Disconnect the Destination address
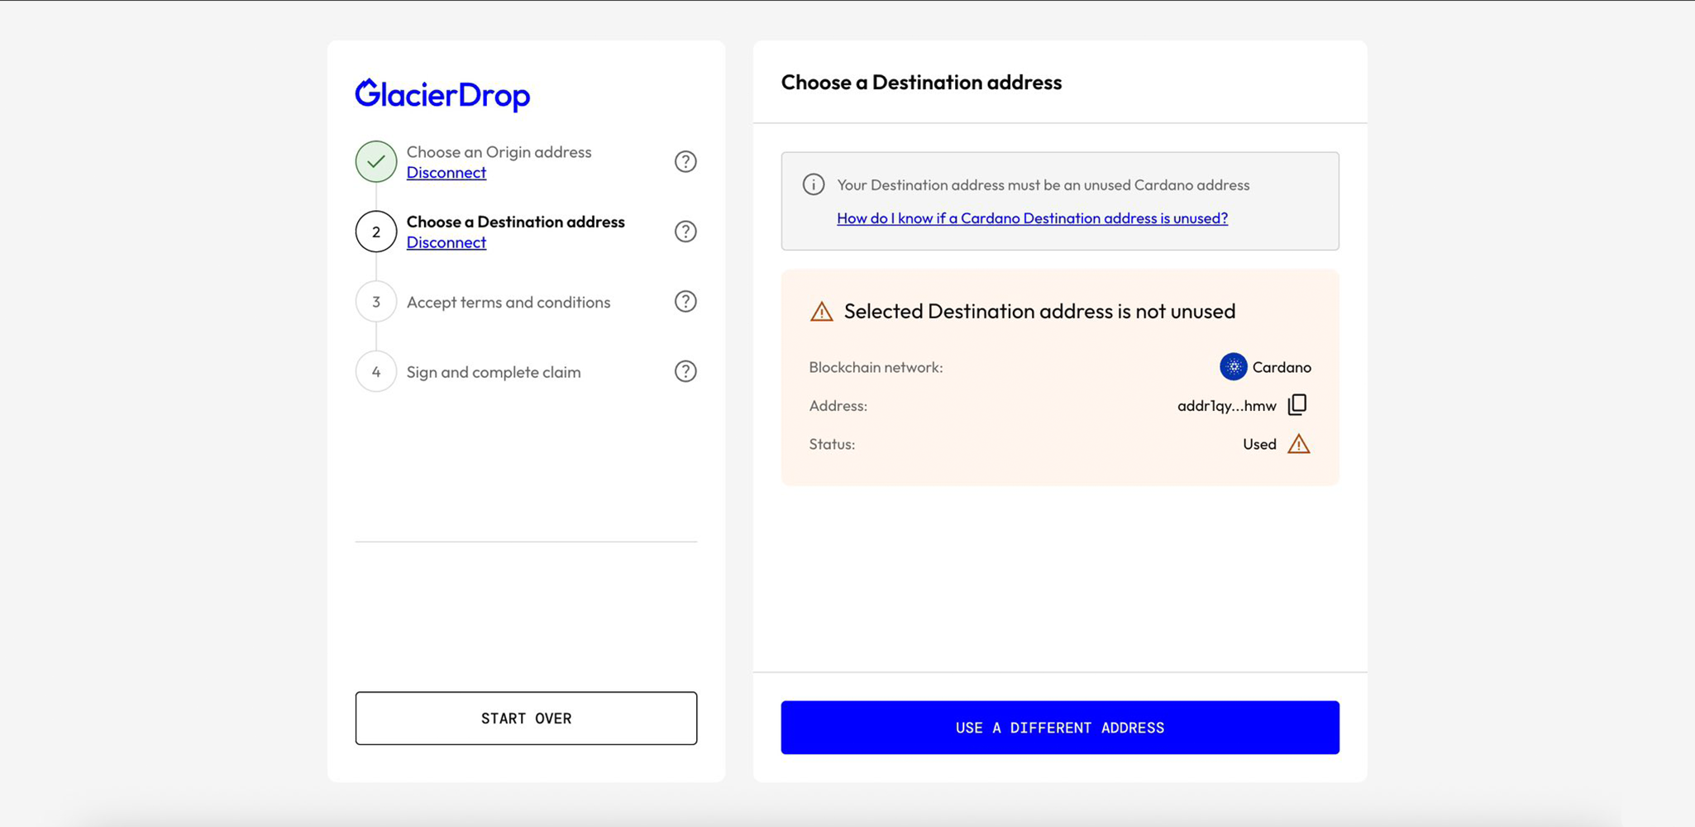The image size is (1695, 827). (x=446, y=242)
